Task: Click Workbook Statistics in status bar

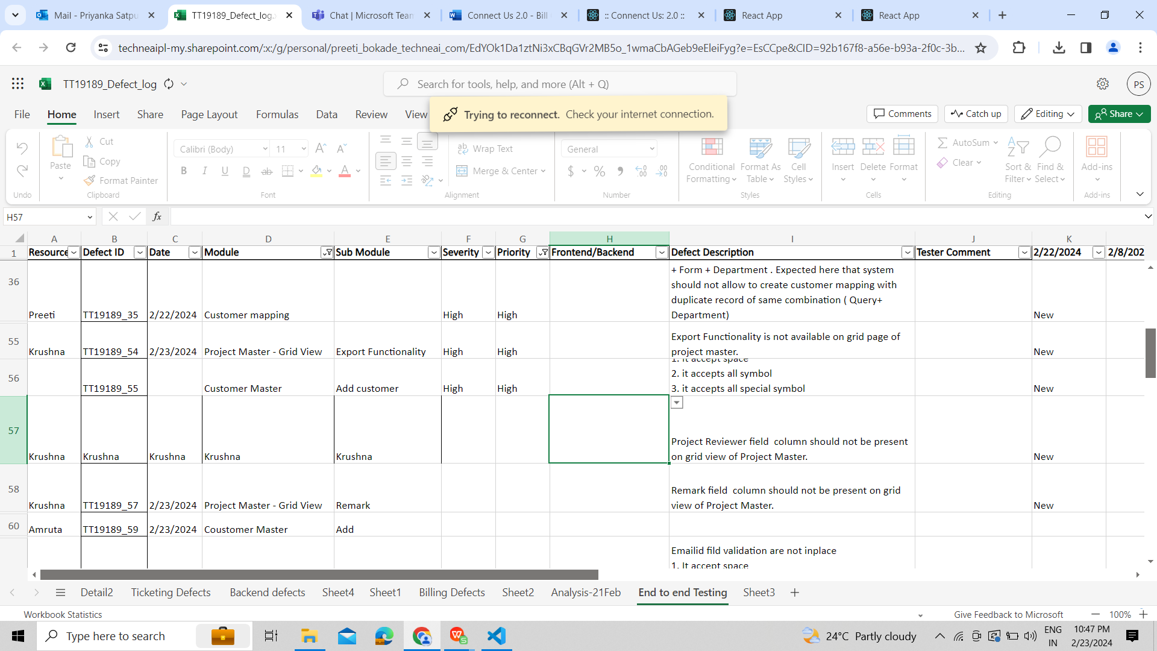Action: click(x=63, y=614)
